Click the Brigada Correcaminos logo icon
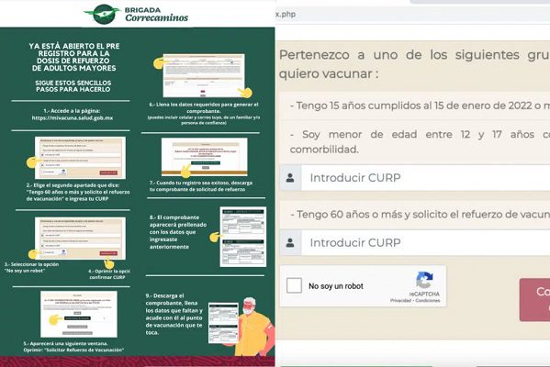550x367 pixels. tap(103, 14)
